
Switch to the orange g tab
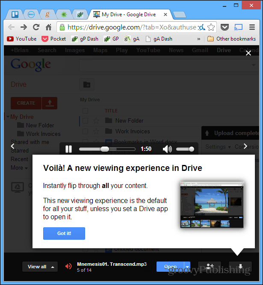47,15
